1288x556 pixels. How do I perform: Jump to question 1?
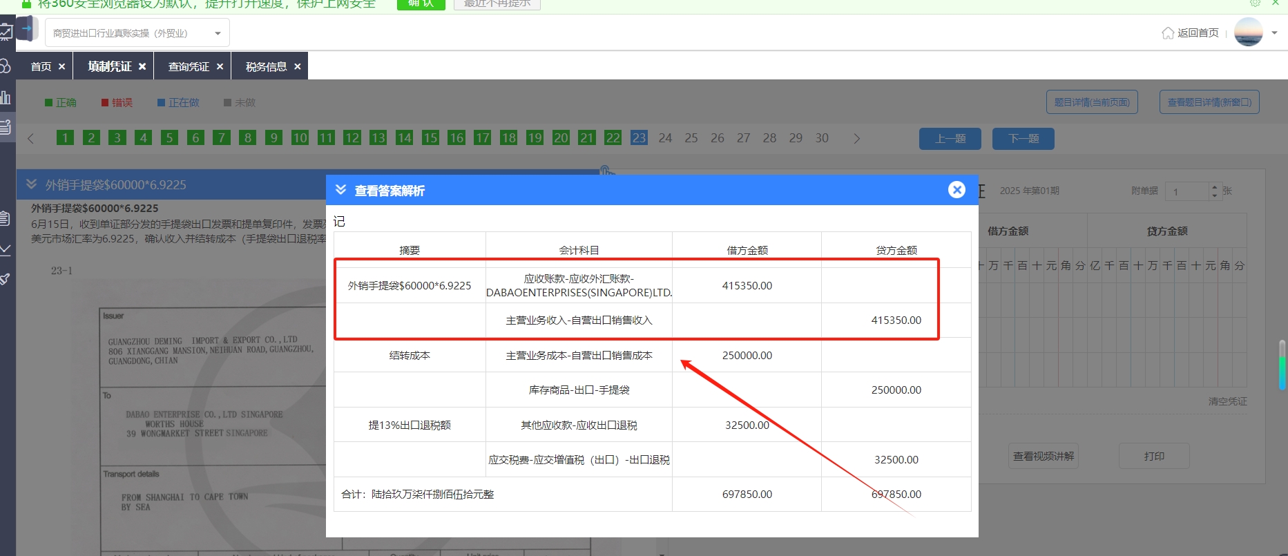coord(65,137)
